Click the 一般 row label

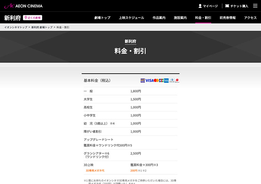click(x=88, y=91)
